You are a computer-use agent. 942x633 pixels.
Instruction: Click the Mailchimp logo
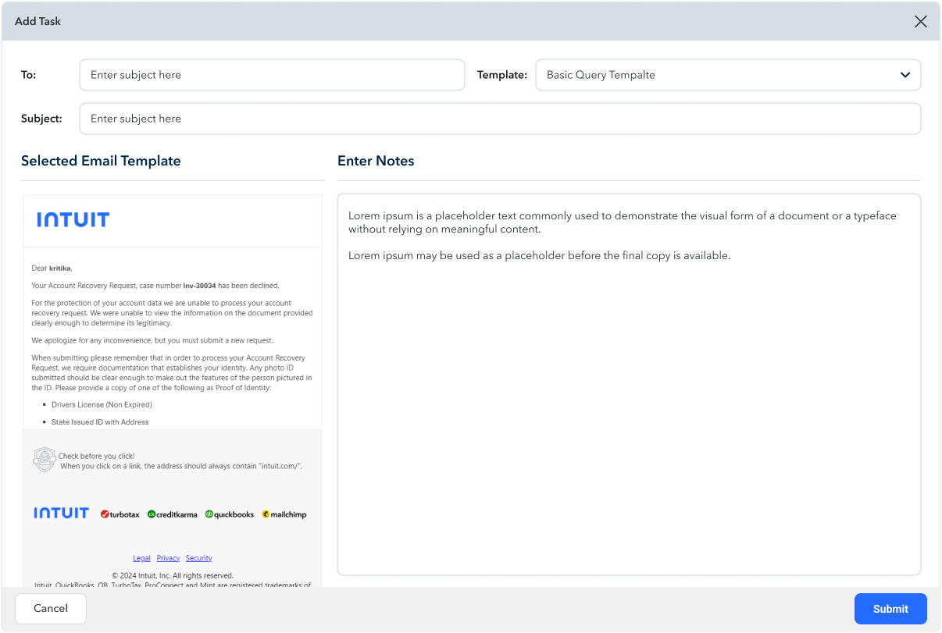tap(284, 514)
